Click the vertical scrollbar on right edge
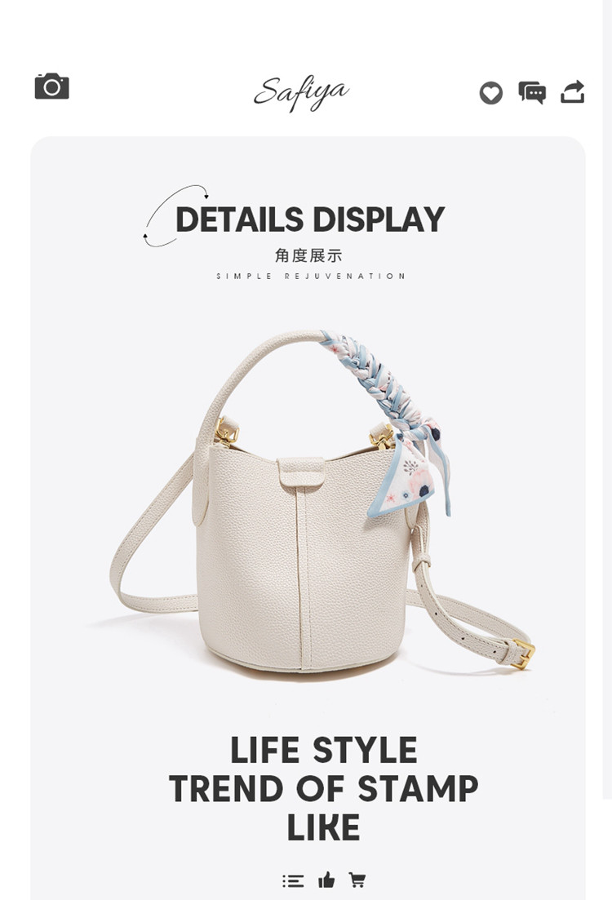 coord(607,399)
